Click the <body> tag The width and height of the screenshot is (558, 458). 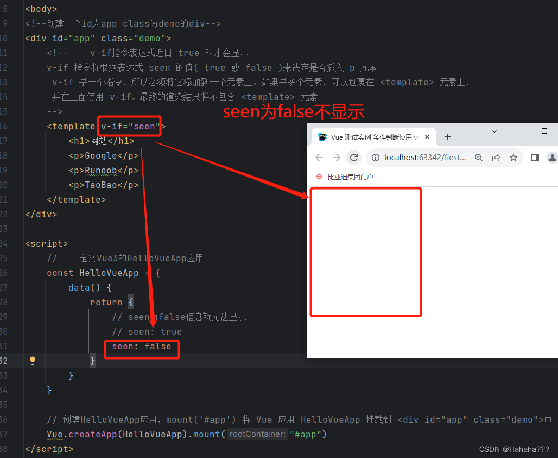41,9
